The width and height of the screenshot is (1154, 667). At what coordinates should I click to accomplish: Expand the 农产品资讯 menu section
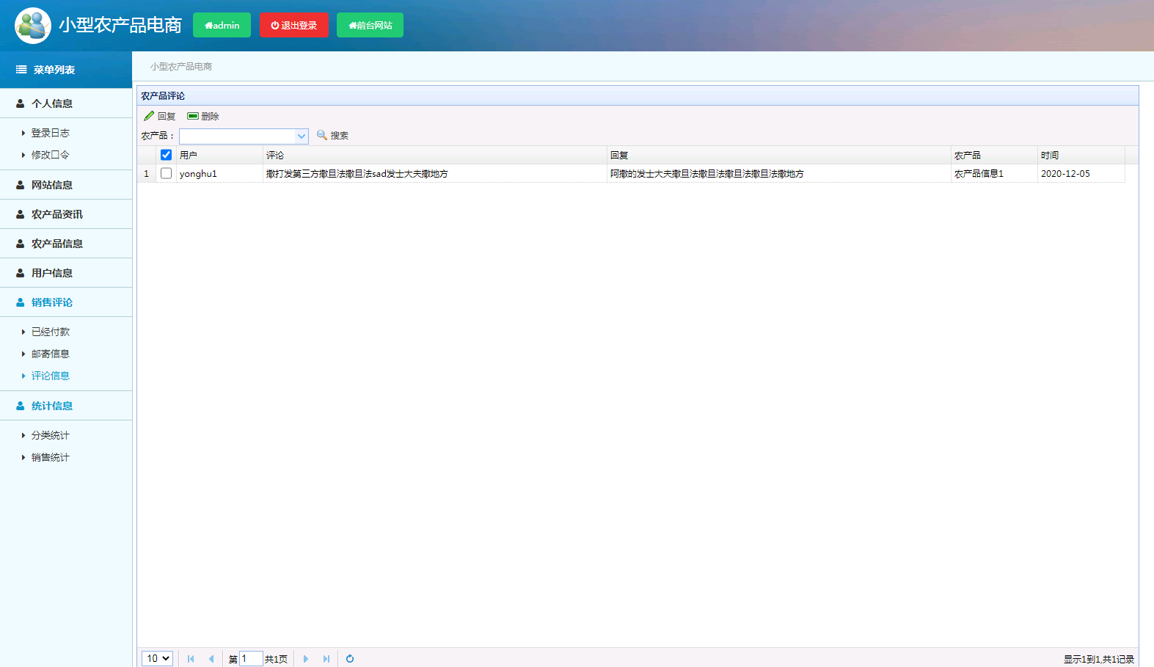pos(66,214)
